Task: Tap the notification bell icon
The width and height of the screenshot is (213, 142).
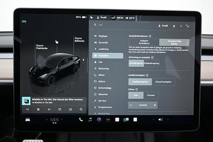Action: click(x=174, y=26)
